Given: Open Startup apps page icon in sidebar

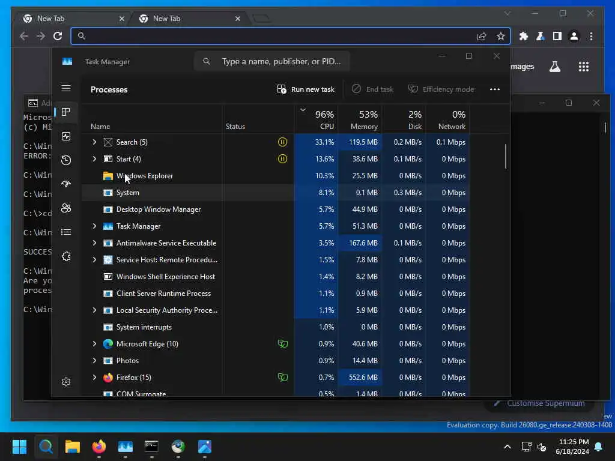Looking at the screenshot, I should [66, 184].
